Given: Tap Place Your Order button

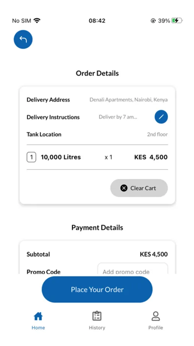Looking at the screenshot, I should (x=97, y=289).
